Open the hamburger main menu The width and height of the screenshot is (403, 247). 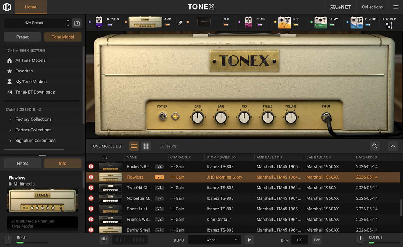(396, 7)
